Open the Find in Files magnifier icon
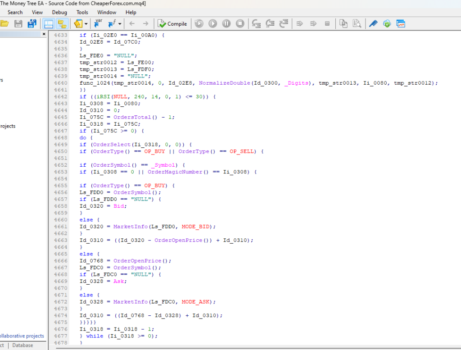This screenshot has height=350, width=461. (x=357, y=23)
